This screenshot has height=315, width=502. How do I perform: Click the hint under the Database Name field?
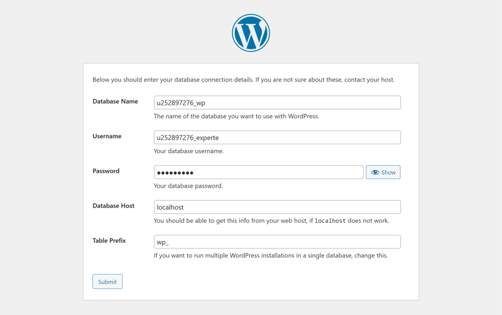click(237, 116)
